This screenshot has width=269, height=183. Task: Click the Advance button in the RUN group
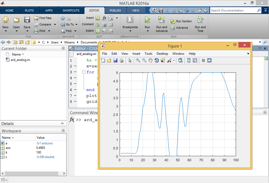[x=179, y=28]
